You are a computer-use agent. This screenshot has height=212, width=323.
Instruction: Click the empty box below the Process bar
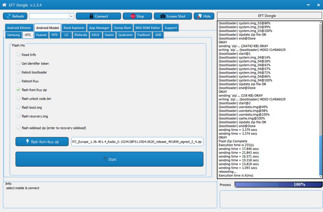(271, 199)
